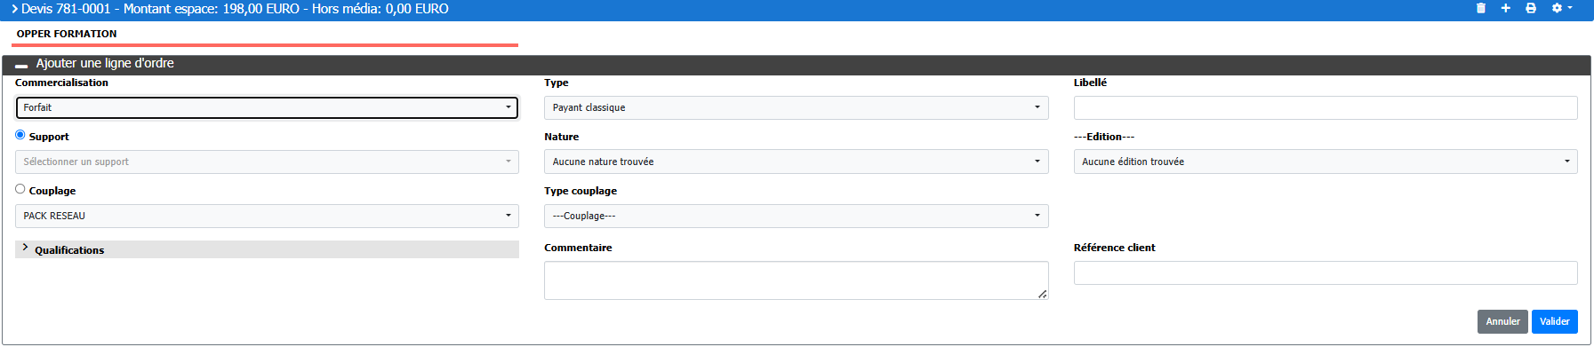The height and width of the screenshot is (347, 1594).
Task: Open the Nature dropdown
Action: (797, 162)
